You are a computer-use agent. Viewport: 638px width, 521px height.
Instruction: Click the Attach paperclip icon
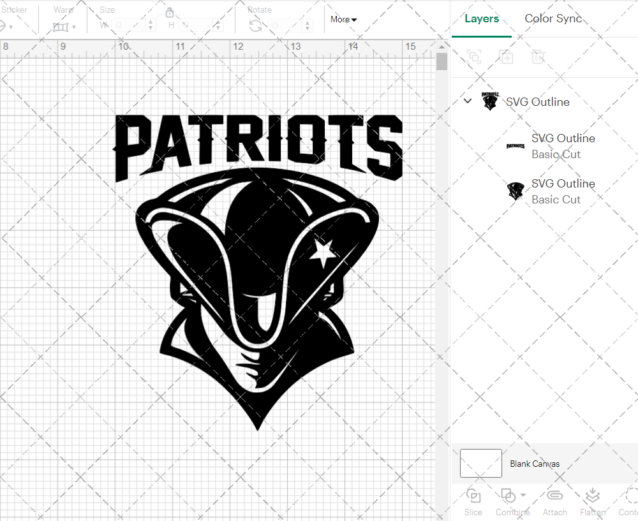pyautogui.click(x=555, y=496)
